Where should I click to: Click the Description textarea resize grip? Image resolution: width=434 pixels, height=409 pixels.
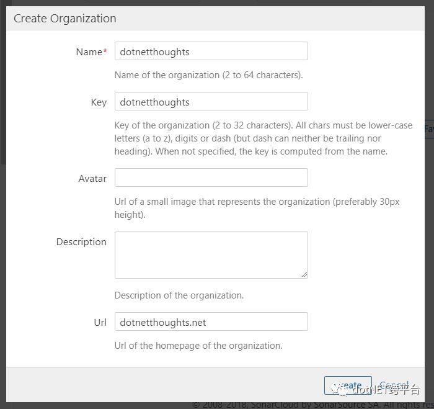pos(304,274)
